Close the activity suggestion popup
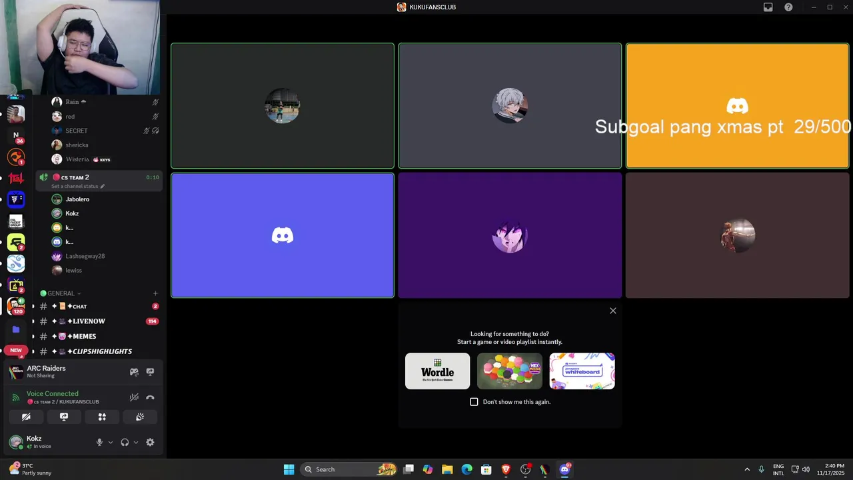Screen dimensions: 853x480 (x=613, y=311)
